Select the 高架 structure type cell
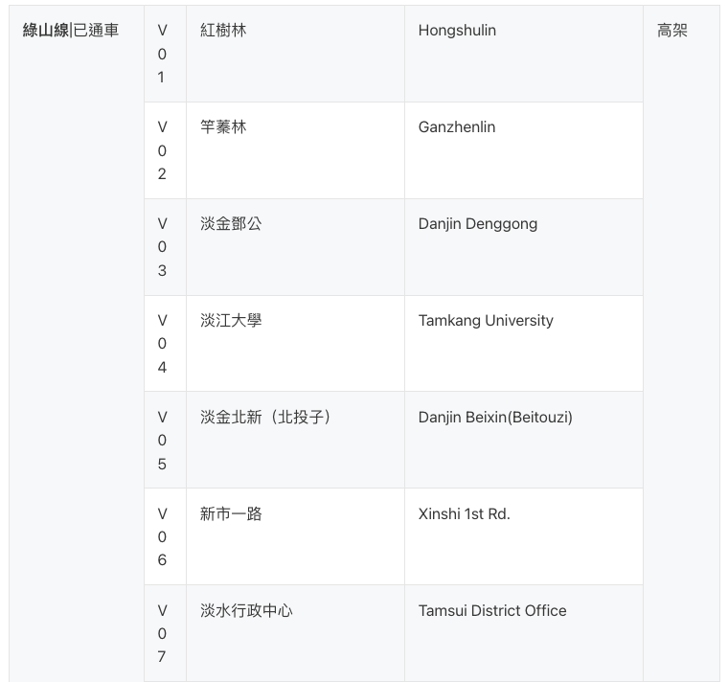 click(x=672, y=31)
